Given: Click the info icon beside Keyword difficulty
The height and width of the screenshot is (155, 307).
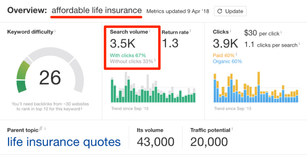Looking at the screenshot, I should pyautogui.click(x=55, y=31).
